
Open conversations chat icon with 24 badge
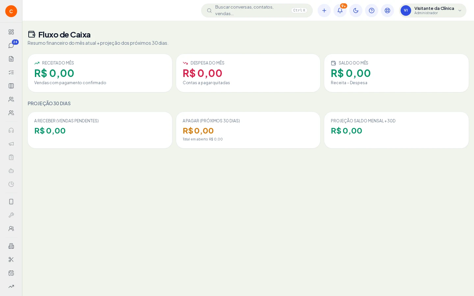pyautogui.click(x=11, y=45)
